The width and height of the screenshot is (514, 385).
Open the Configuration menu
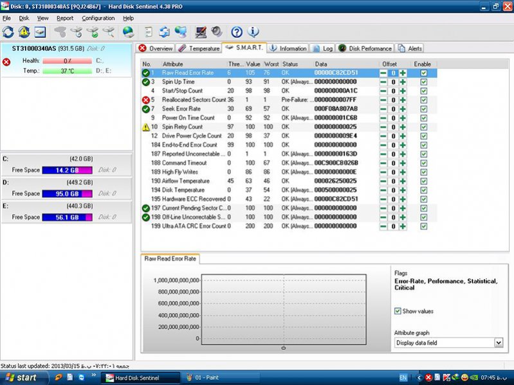point(98,19)
